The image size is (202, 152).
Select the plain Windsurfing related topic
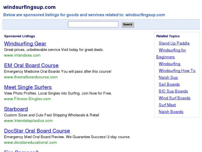[x=169, y=64]
